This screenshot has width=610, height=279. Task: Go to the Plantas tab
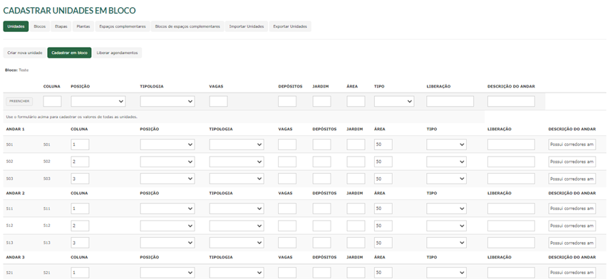pos(83,26)
